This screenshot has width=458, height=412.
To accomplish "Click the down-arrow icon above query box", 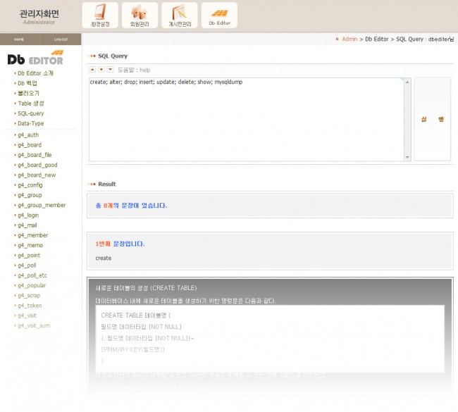I will point(111,70).
